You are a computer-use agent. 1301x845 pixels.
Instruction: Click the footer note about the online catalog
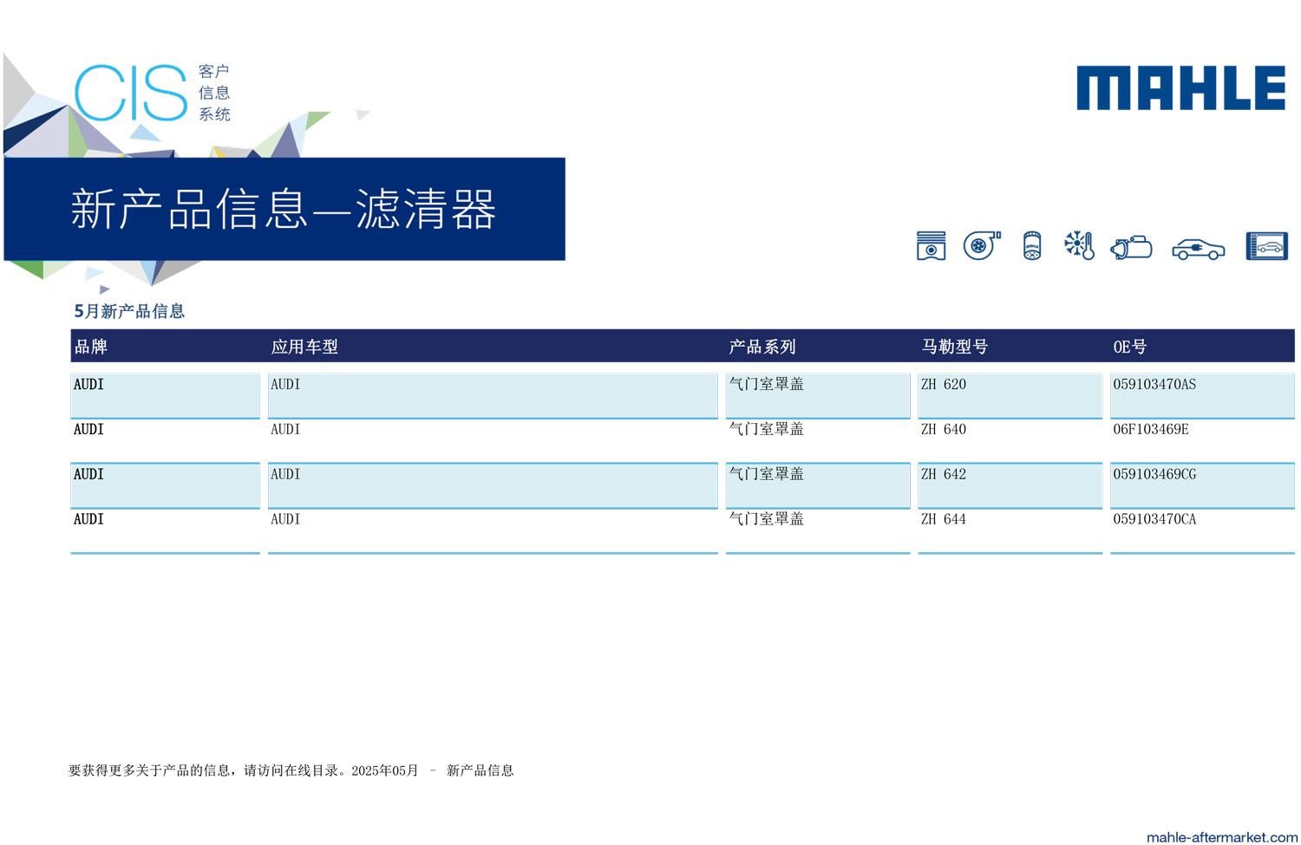click(291, 770)
